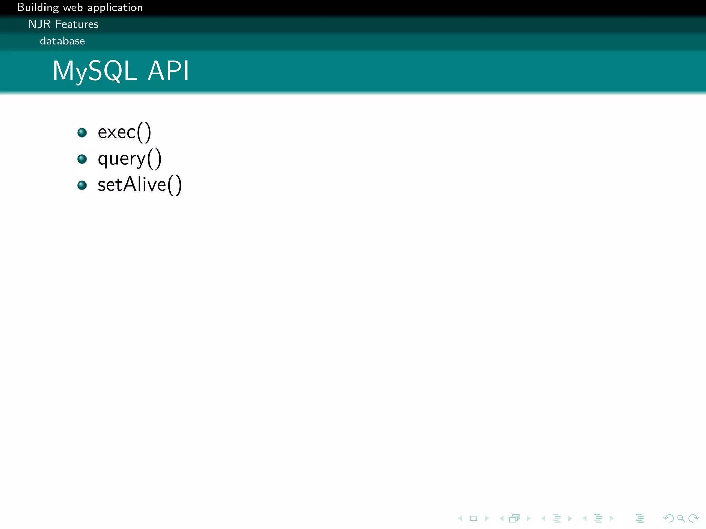Viewport: 706px width, 529px height.
Task: Click the subsection navigation icon
Action: 557,518
